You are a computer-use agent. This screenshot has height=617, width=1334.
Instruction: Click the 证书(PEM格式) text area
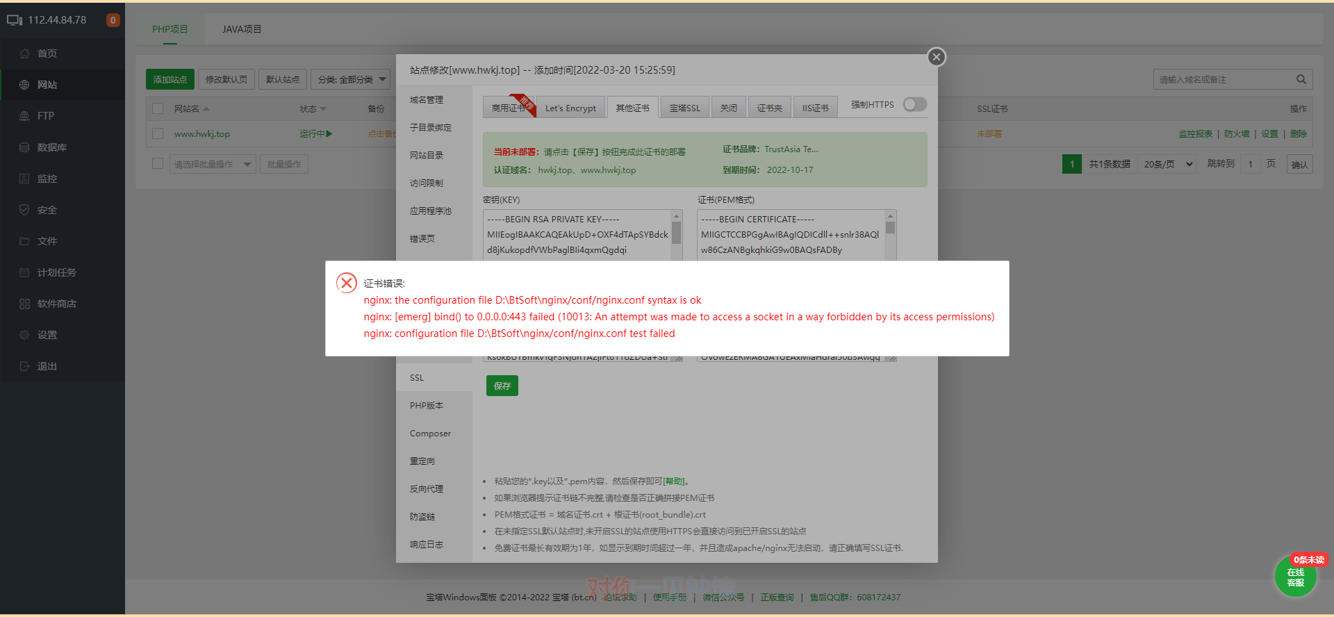point(791,236)
